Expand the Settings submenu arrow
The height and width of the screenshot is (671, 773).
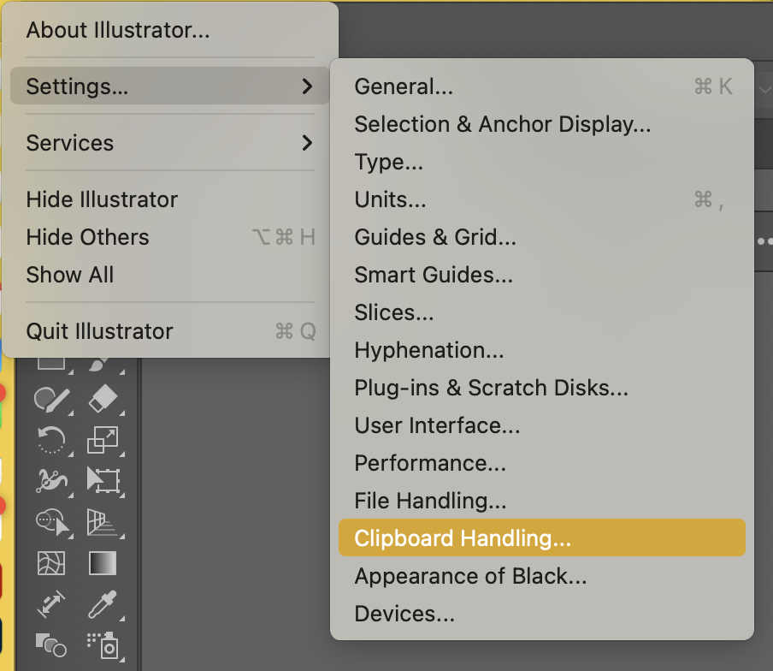(307, 86)
